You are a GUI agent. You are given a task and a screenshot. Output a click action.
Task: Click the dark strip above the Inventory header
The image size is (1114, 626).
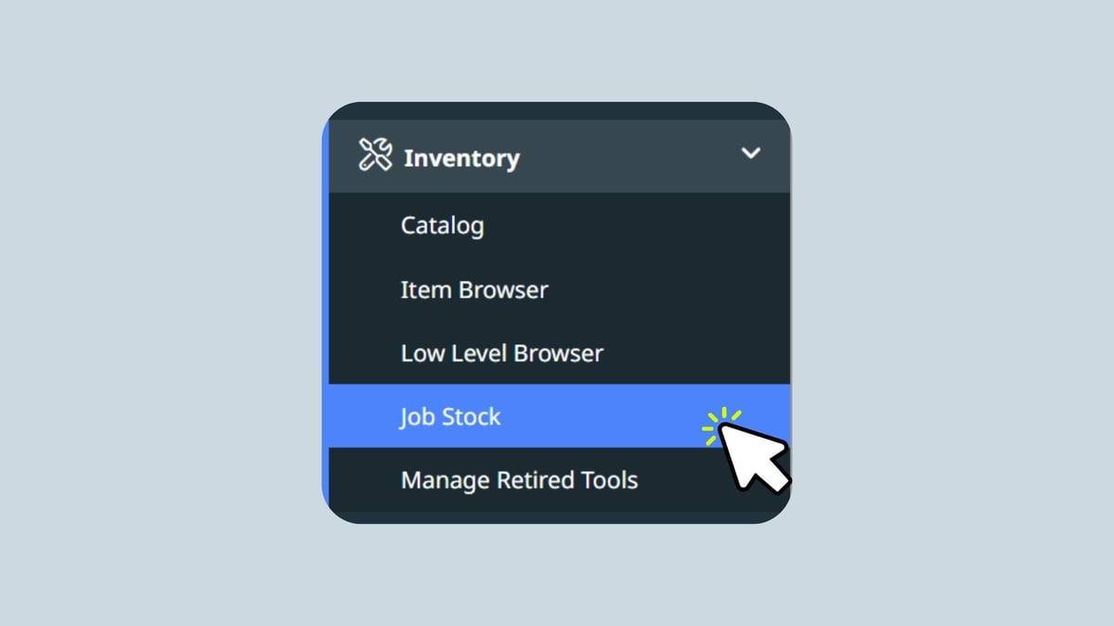(x=557, y=110)
